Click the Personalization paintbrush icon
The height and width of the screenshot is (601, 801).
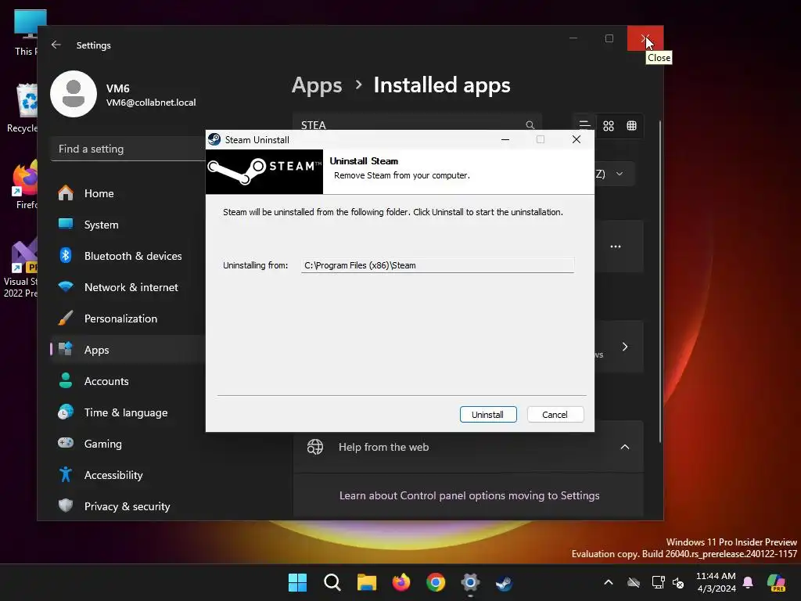66,318
